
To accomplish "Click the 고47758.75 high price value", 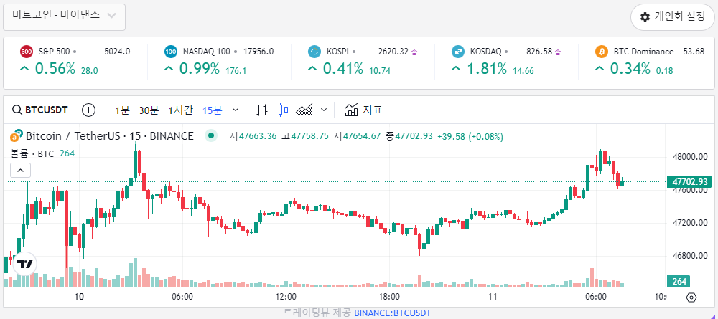I will click(305, 136).
